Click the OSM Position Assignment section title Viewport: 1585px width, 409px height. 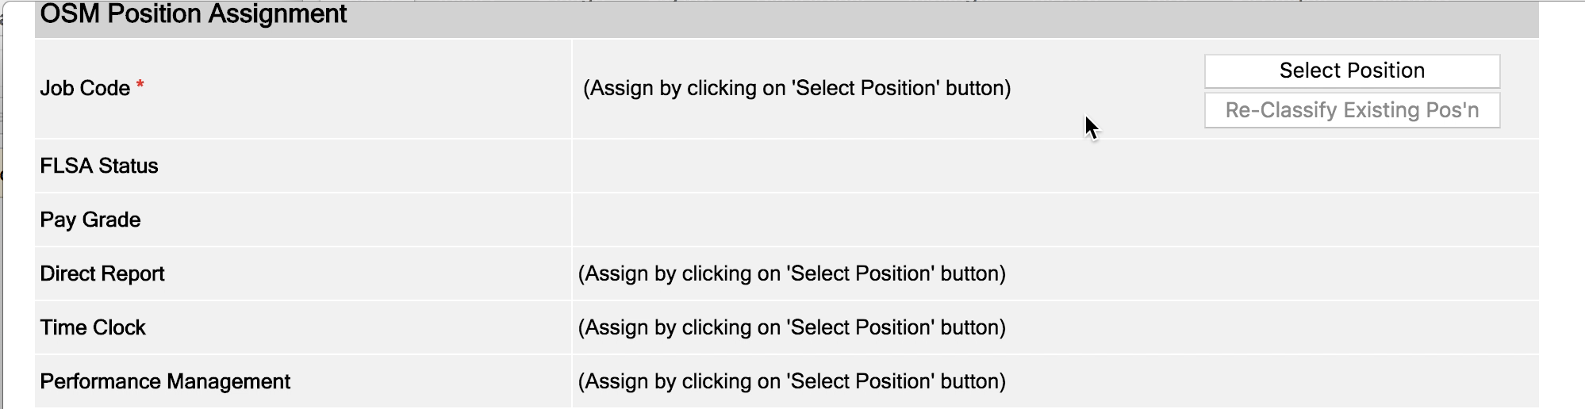(193, 14)
